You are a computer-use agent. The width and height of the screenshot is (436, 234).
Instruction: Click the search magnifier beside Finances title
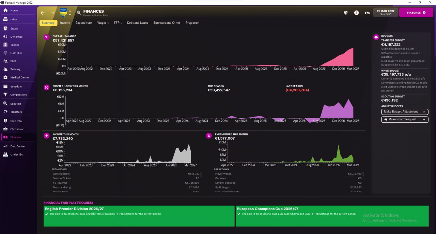79,13
